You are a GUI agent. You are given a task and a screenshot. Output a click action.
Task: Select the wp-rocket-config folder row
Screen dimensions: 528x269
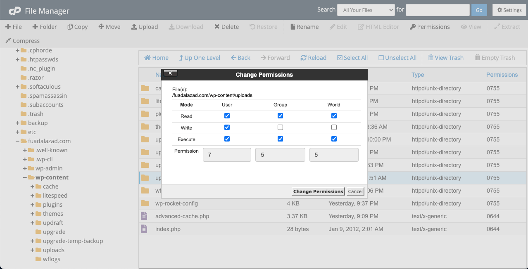[x=333, y=203]
